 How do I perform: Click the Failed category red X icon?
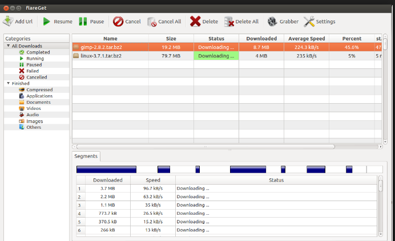[x=22, y=71]
